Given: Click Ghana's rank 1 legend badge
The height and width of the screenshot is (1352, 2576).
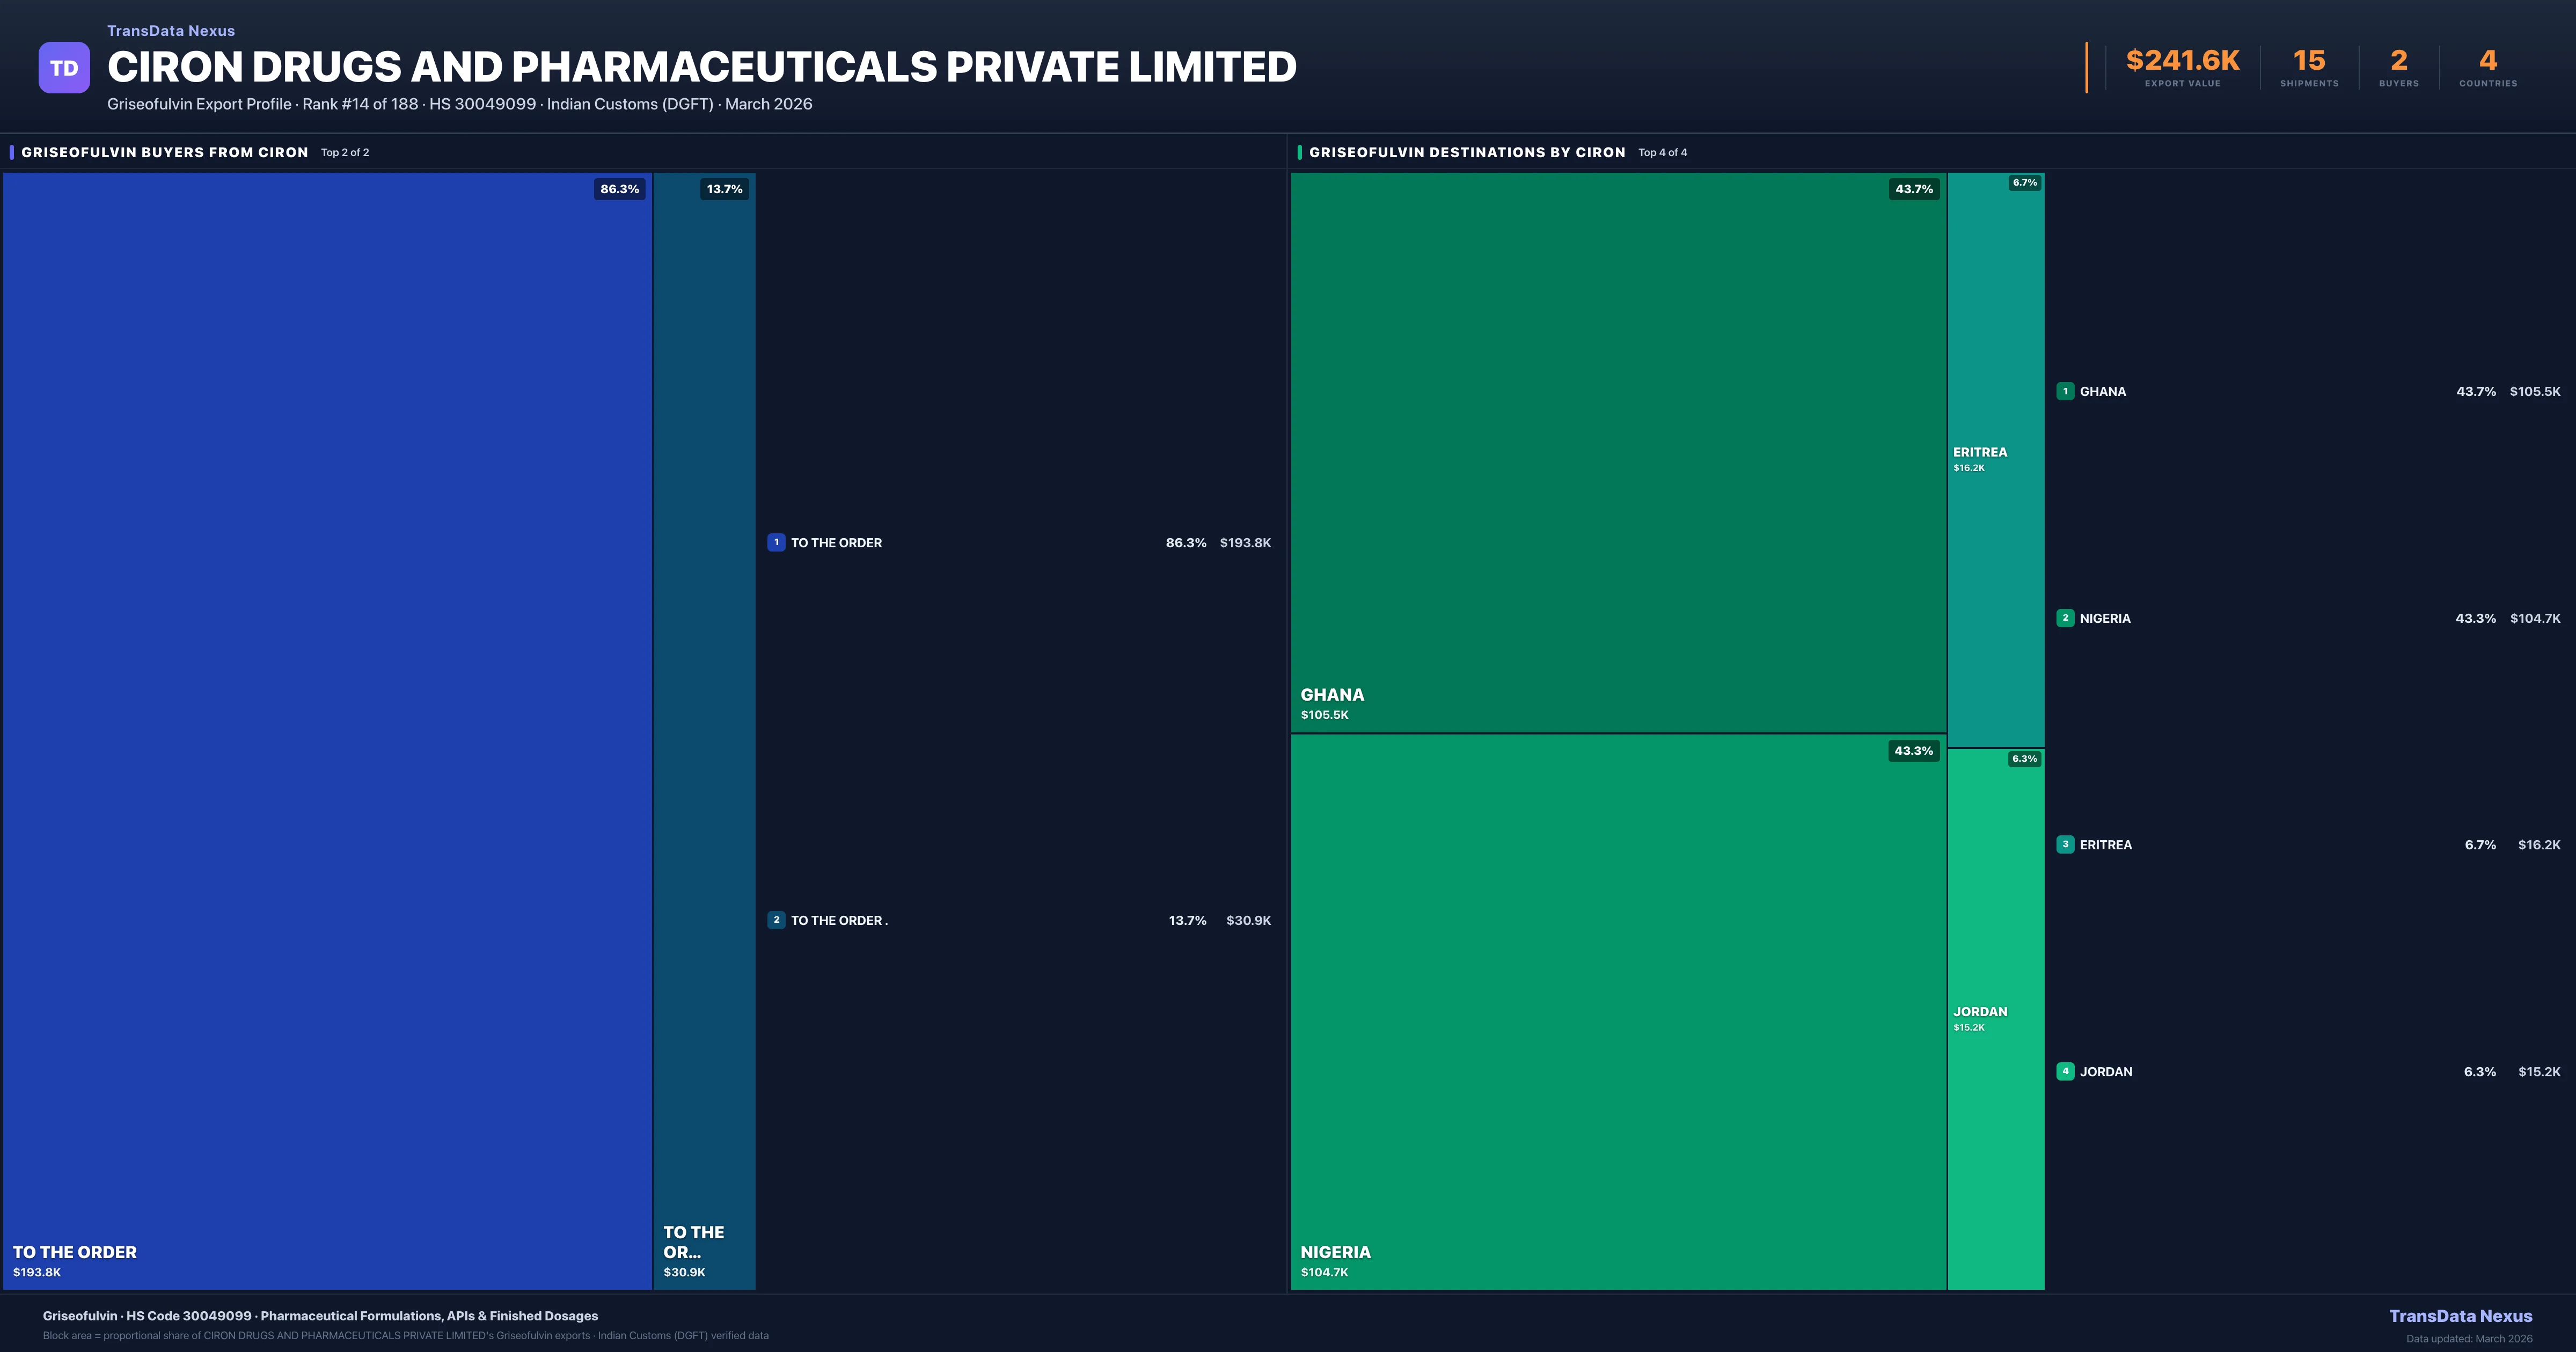Looking at the screenshot, I should 2065,391.
